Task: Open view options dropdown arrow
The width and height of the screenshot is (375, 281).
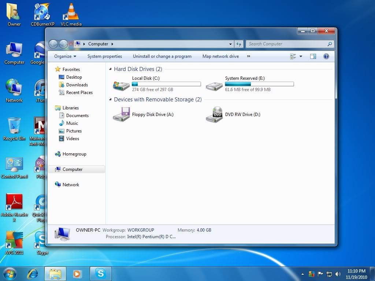Action: (301, 56)
